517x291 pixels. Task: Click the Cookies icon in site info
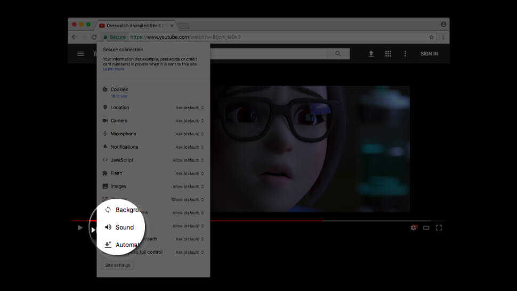click(x=105, y=89)
